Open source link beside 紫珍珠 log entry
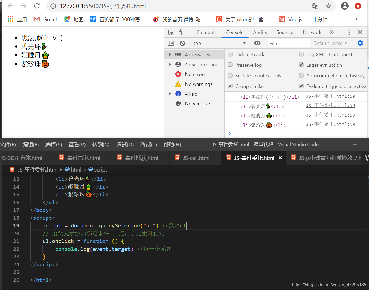369x290 pixels. coord(330,124)
